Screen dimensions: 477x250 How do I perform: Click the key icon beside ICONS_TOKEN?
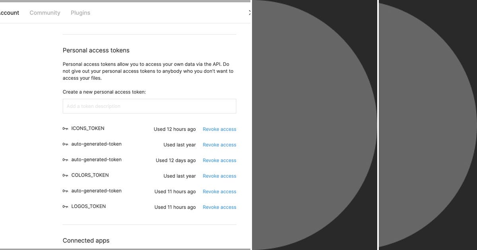[x=65, y=128]
